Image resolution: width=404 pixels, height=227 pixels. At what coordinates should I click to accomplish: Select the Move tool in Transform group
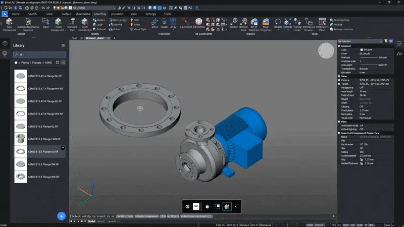155,22
